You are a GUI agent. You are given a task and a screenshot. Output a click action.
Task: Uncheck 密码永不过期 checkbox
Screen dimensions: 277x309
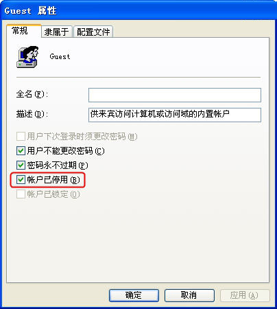tap(21, 165)
